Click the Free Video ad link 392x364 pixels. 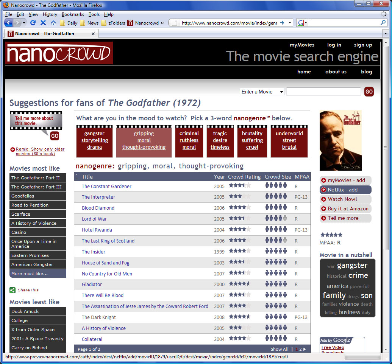(333, 347)
